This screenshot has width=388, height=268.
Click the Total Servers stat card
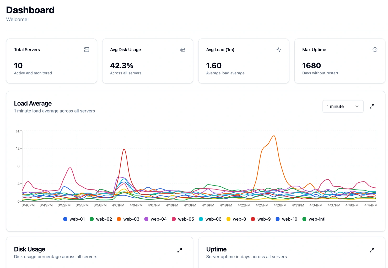coord(51,61)
